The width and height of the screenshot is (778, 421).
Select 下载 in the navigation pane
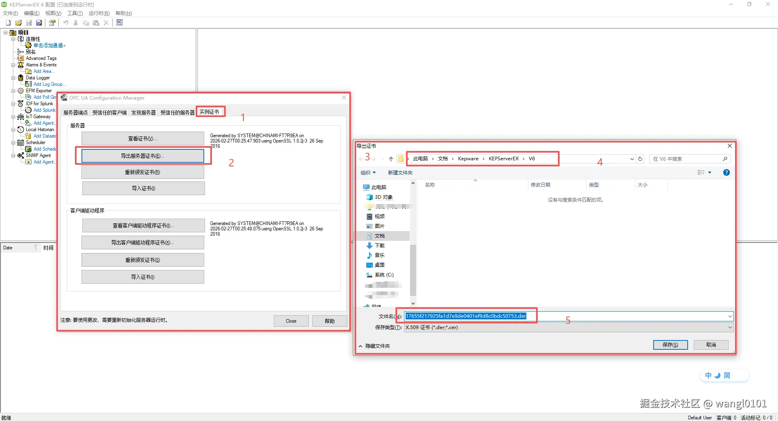pos(380,246)
